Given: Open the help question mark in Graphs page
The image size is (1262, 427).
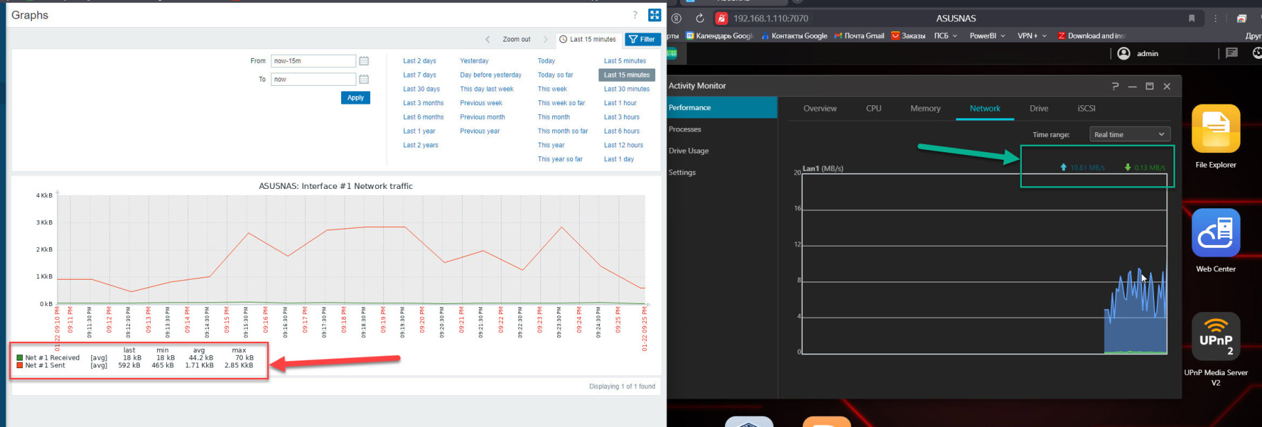Looking at the screenshot, I should click(x=635, y=15).
